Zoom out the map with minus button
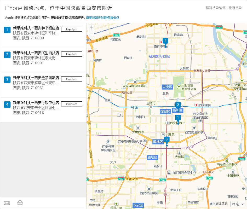This screenshot has height=209, width=247. [91, 34]
